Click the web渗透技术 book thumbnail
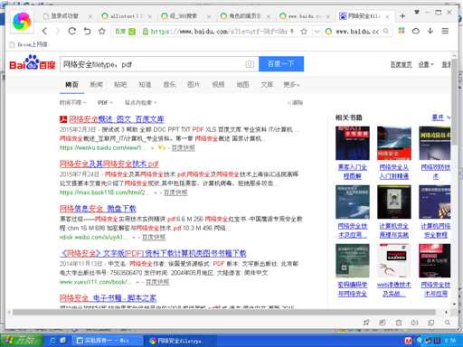The height and width of the screenshot is (347, 463). coord(394,261)
